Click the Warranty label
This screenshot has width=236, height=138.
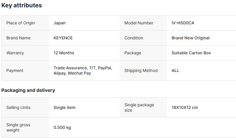click(15, 53)
